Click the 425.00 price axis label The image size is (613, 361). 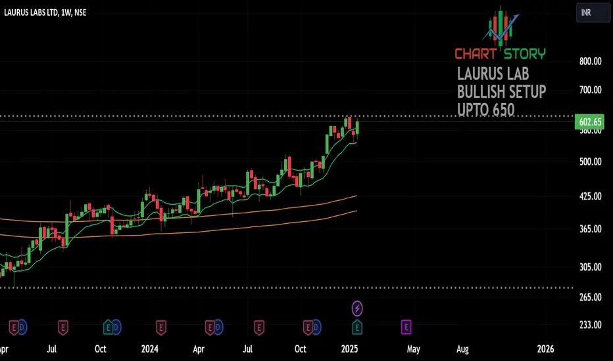pyautogui.click(x=591, y=196)
